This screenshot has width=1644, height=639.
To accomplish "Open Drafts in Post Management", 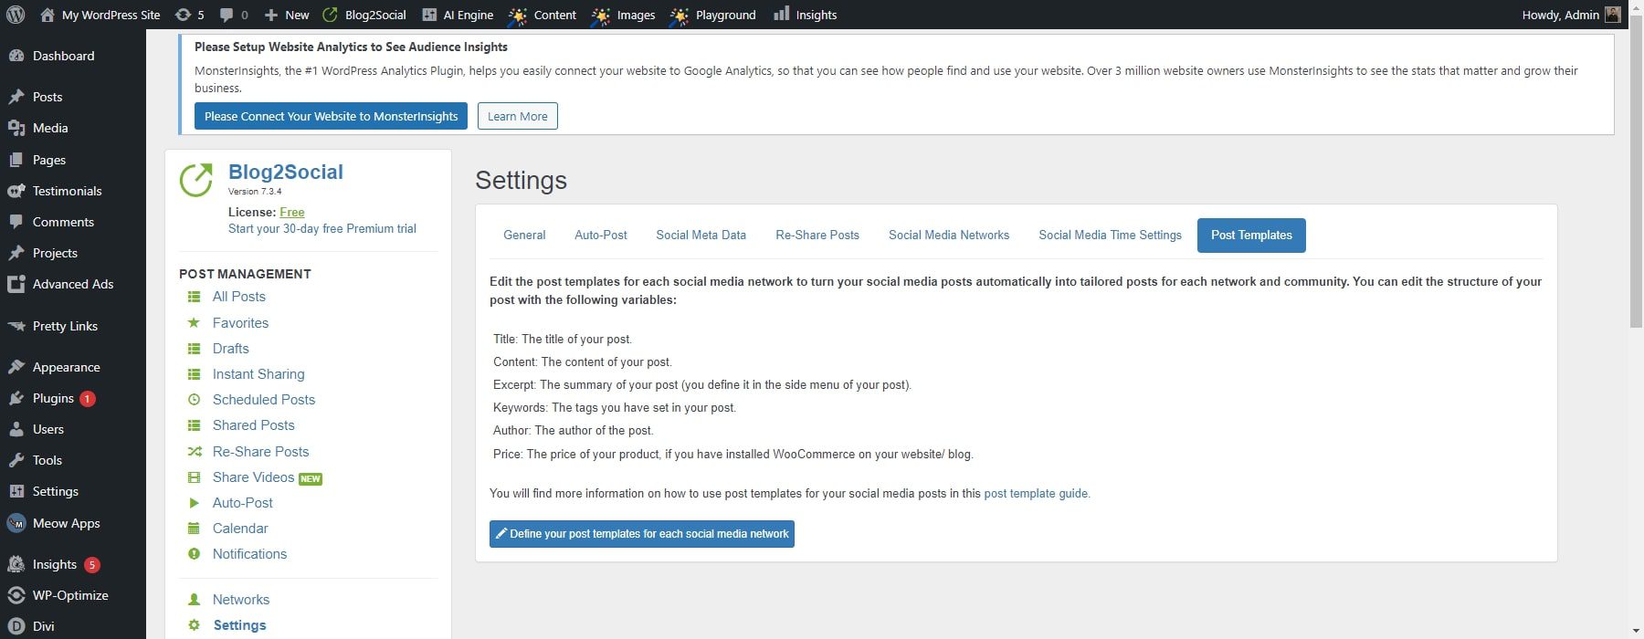I will (x=230, y=349).
